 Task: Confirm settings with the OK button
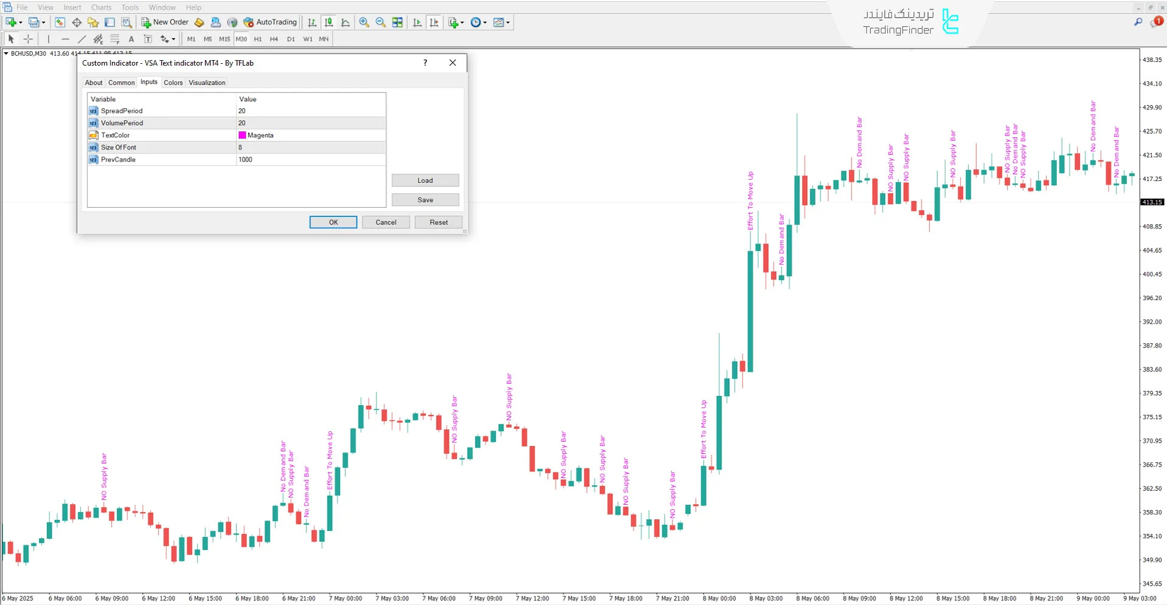[333, 222]
